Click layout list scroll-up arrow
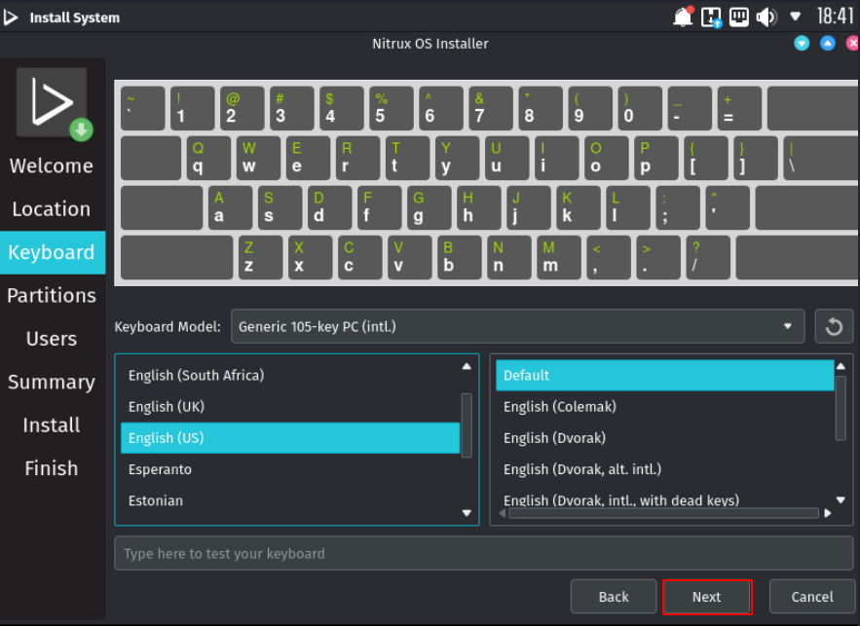860x626 pixels. tap(467, 366)
